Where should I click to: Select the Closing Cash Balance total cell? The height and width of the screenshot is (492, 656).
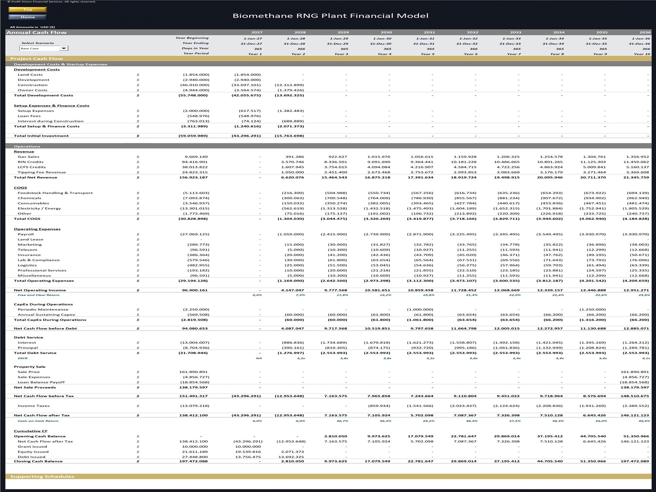click(x=194, y=461)
